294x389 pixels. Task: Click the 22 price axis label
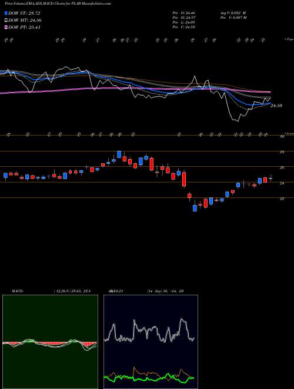coord(282,199)
